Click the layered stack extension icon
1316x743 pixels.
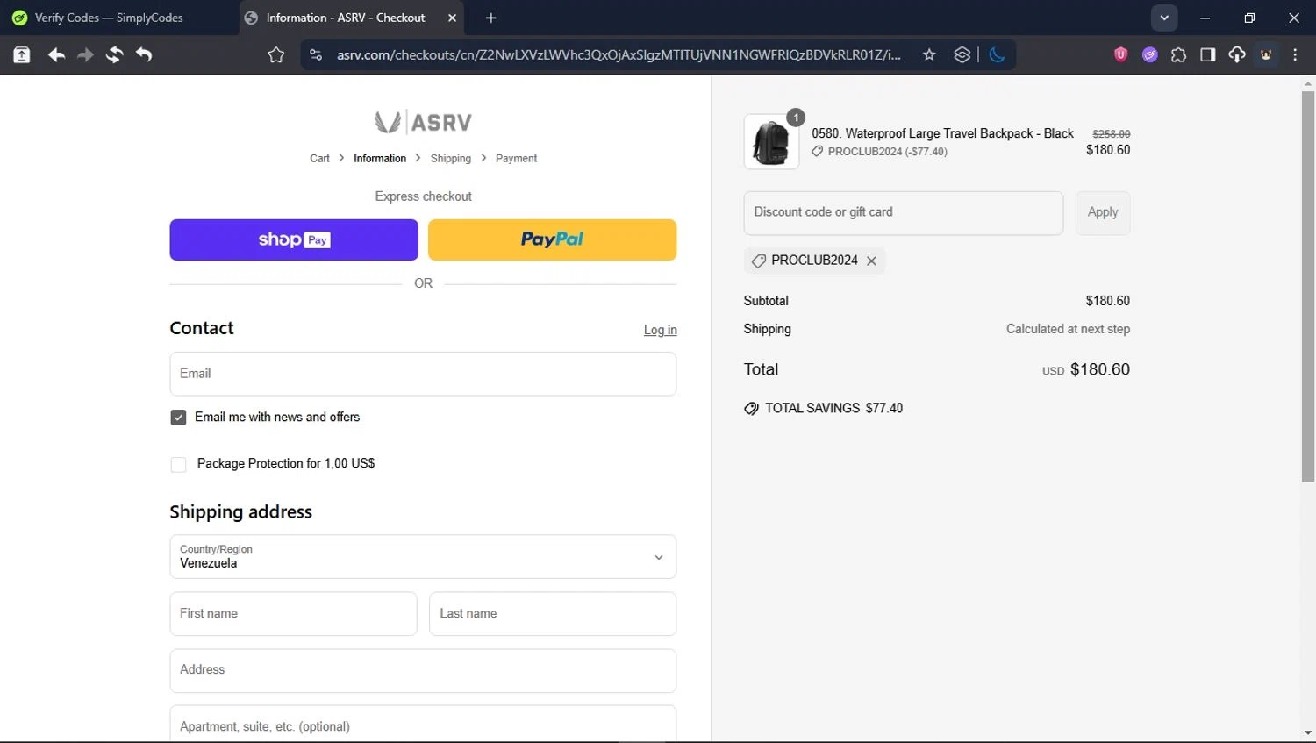[x=962, y=55]
